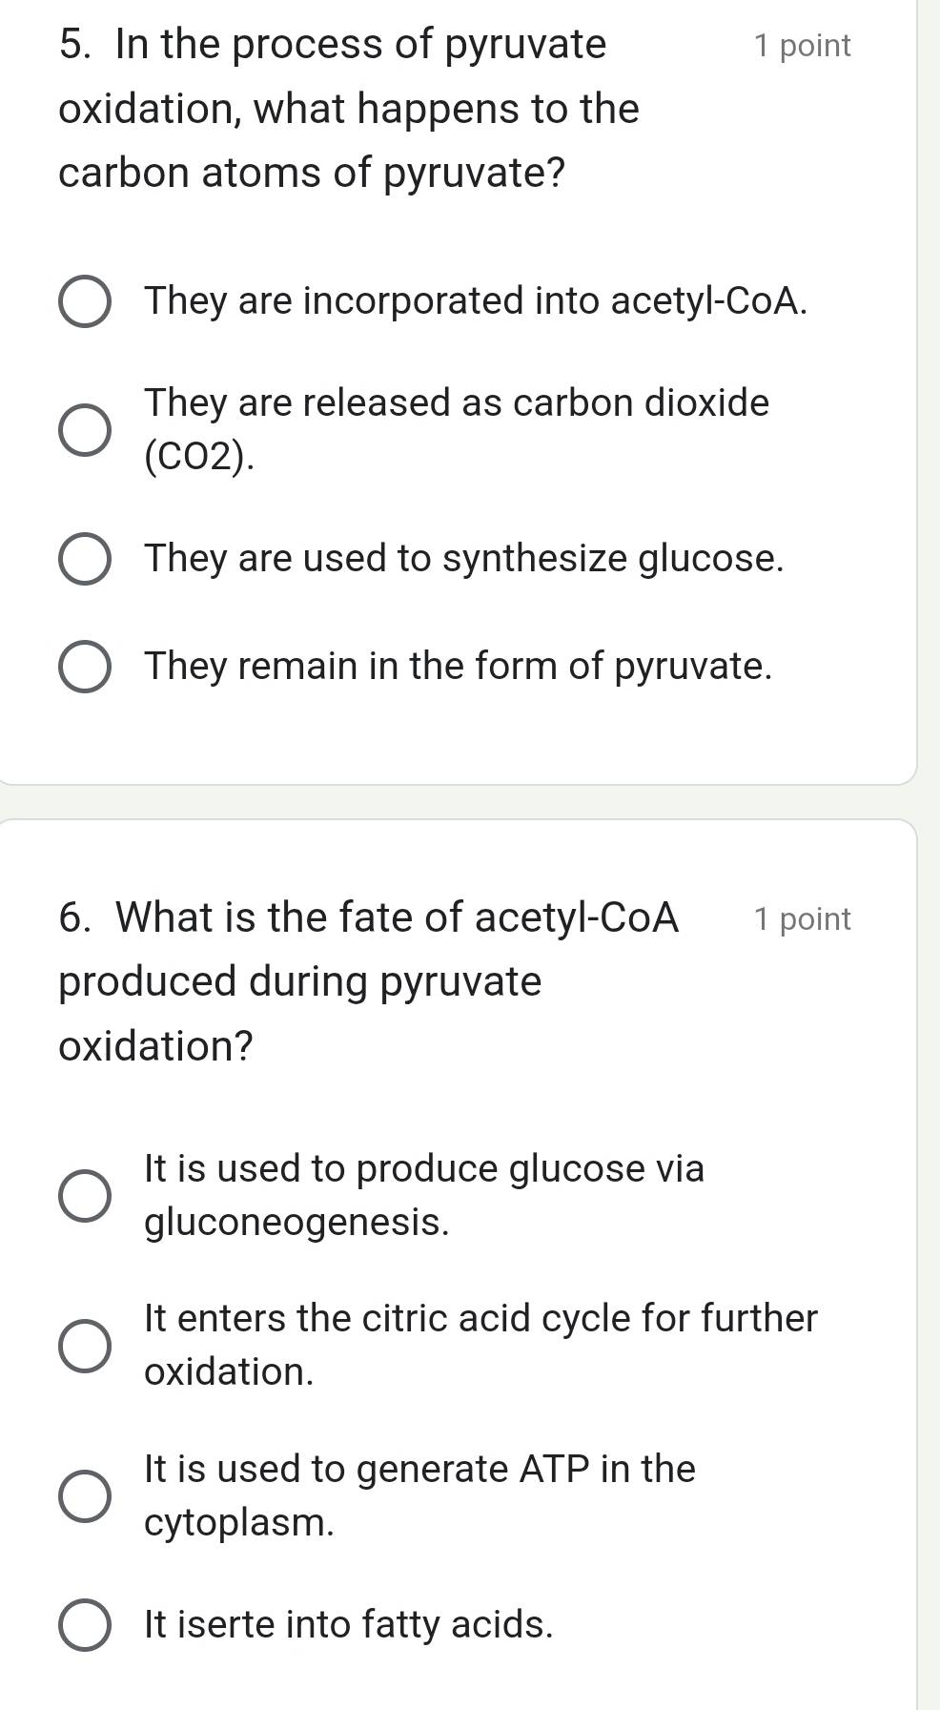
Task: Choose 'produce glucose via gluconeogenesis' option
Action: pyautogui.click(x=85, y=1196)
